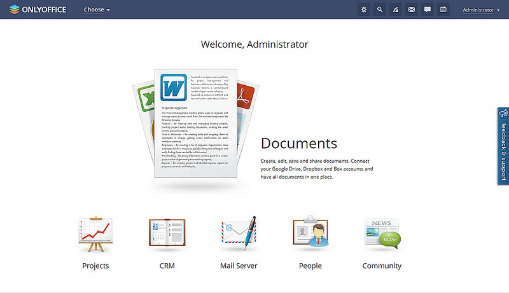Open the People module icon
Screen dimensions: 509x293
(x=310, y=233)
